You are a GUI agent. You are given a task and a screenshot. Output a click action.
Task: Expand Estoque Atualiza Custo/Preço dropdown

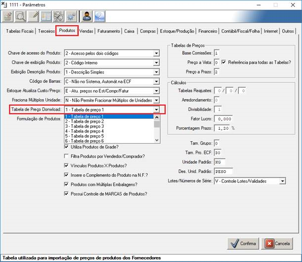[156, 91]
